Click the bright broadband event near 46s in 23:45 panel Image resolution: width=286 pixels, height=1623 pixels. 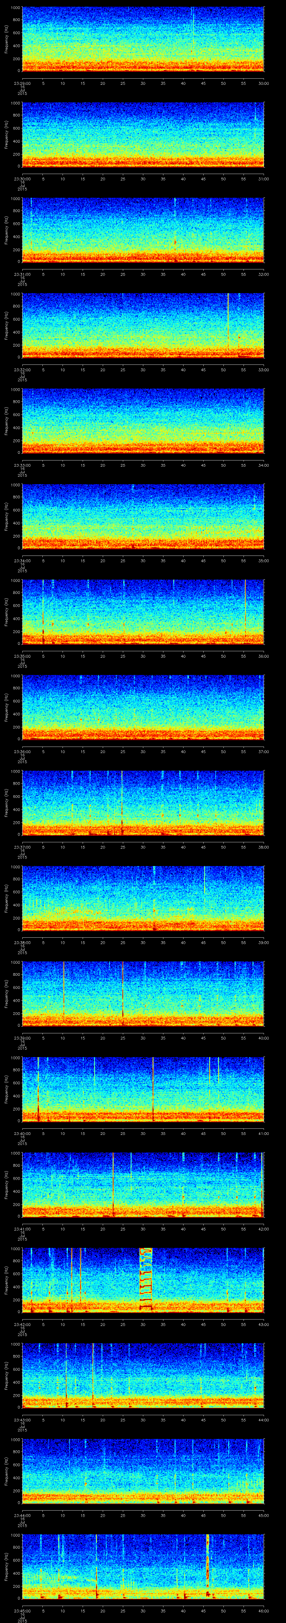(x=208, y=1566)
